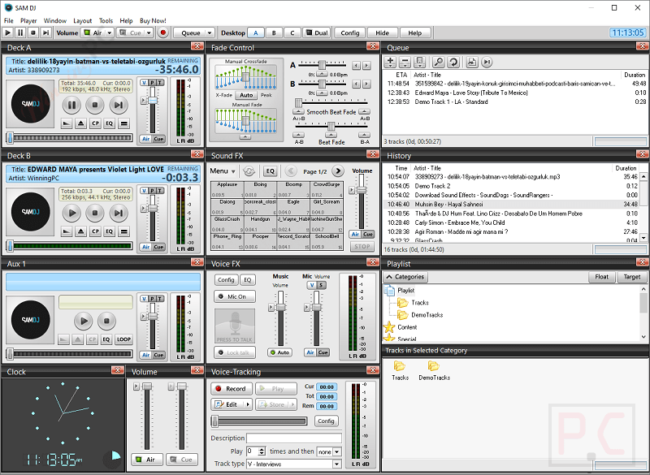
Task: Toggle Air output on Deck B
Action: (145, 247)
